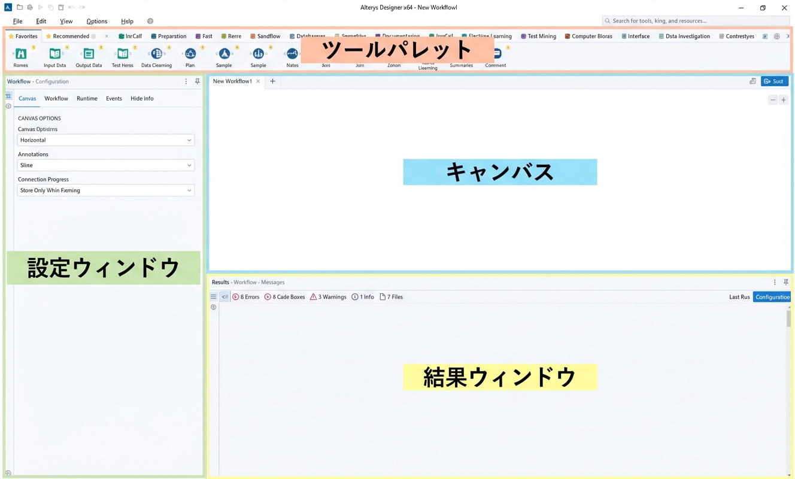This screenshot has width=795, height=479.
Task: Click the redo arrow icon
Action: [82, 7]
